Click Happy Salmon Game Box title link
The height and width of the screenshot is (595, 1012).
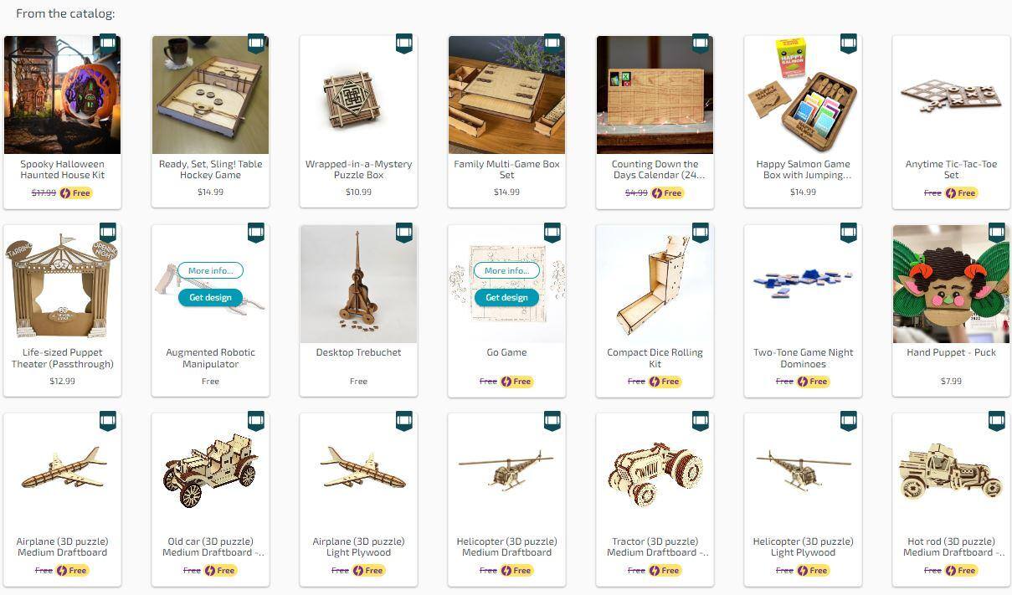click(803, 170)
